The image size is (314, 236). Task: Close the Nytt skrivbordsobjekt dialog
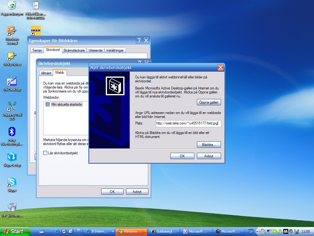click(x=220, y=68)
